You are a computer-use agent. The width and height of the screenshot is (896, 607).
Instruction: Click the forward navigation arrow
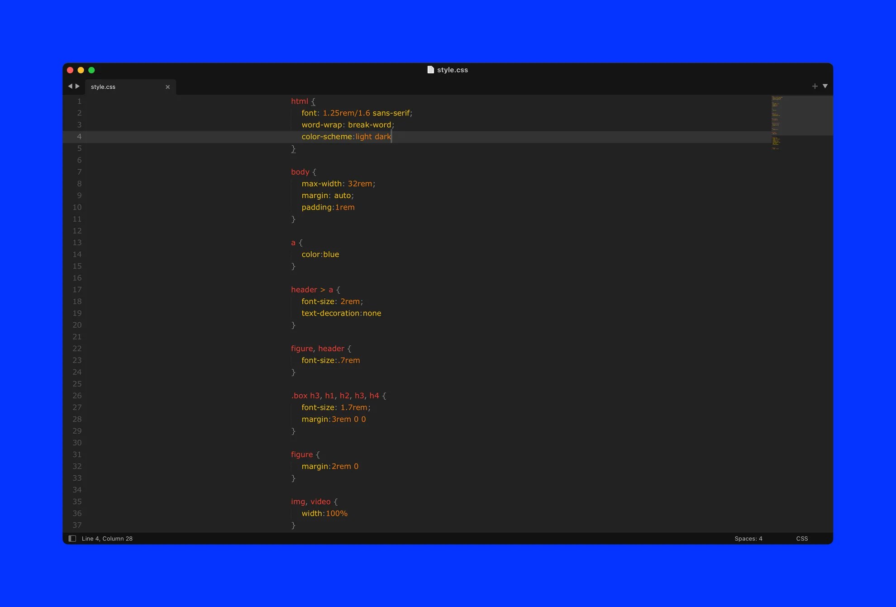[x=77, y=86]
